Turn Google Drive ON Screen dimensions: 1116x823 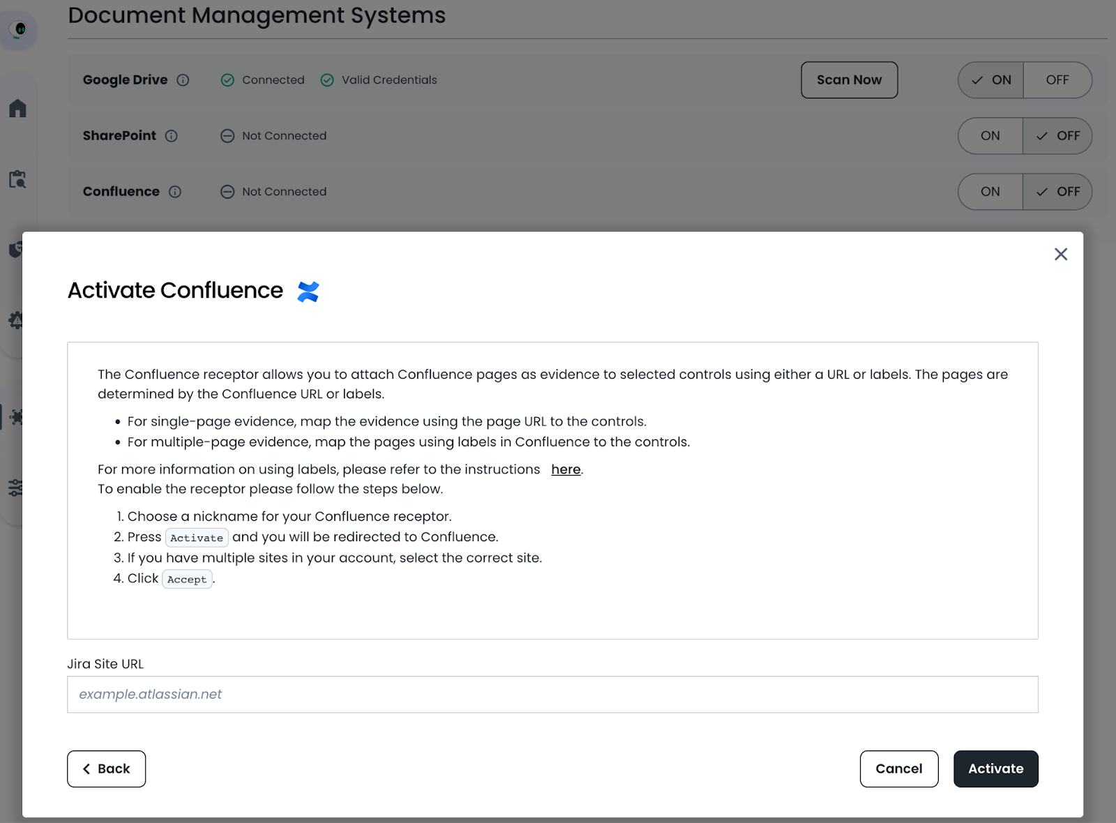(990, 80)
